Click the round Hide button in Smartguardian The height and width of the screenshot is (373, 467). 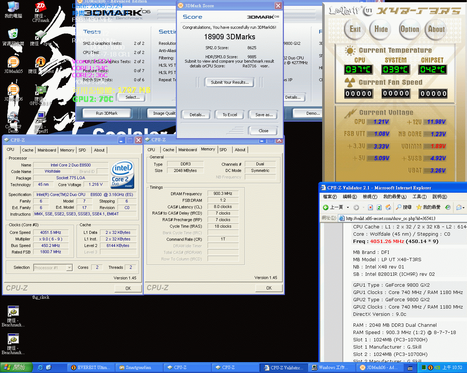(381, 30)
